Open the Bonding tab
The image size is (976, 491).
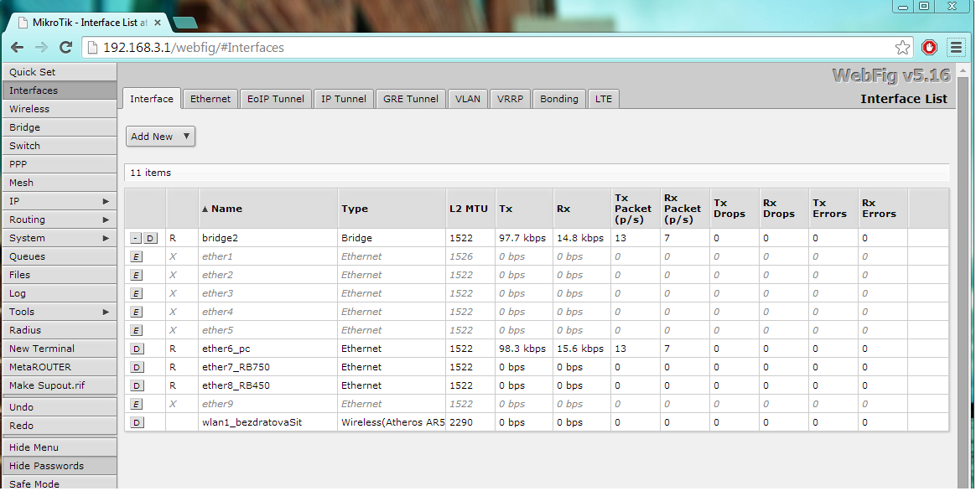559,98
